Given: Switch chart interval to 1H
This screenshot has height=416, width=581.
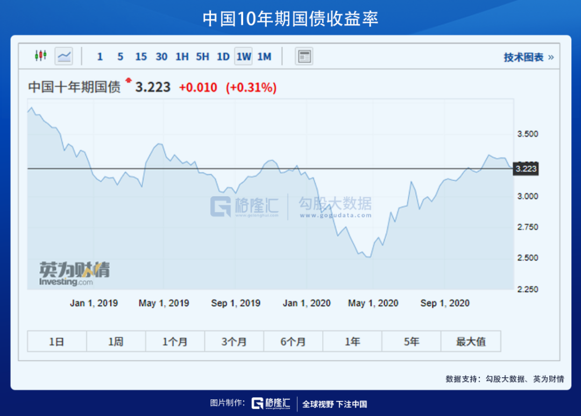Looking at the screenshot, I should (x=182, y=56).
